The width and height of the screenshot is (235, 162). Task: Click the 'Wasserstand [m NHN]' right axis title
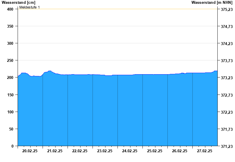212,3
